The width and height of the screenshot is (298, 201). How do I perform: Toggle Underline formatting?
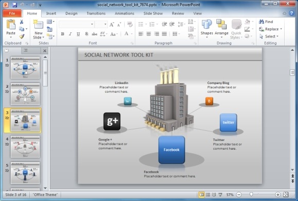78,34
